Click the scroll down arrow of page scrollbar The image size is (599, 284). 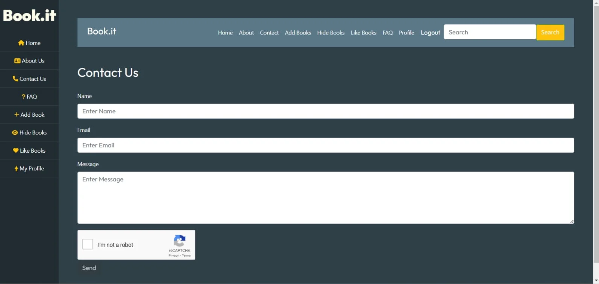tap(596, 280)
